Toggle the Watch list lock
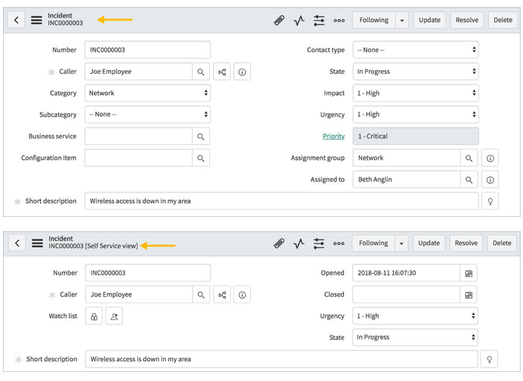523x381 pixels. [94, 316]
